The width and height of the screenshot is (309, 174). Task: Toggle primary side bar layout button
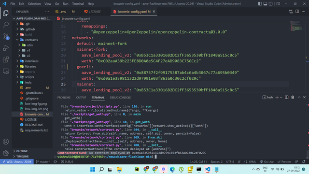260,4
